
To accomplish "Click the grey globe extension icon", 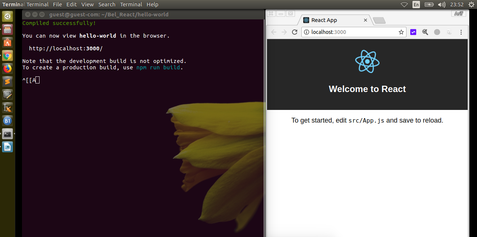I will [x=437, y=32].
